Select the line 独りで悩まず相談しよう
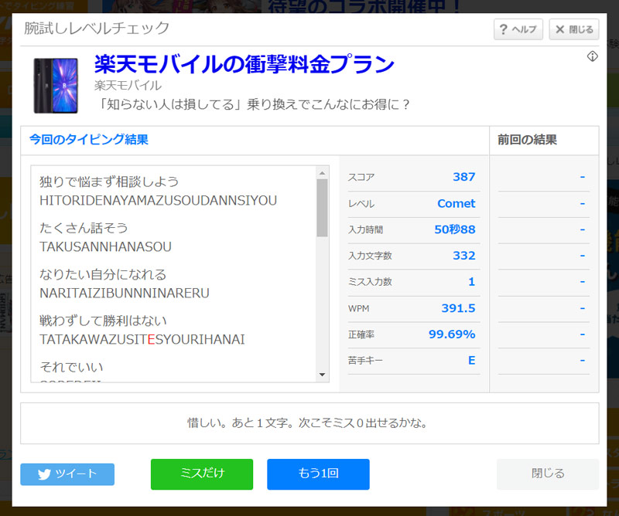The height and width of the screenshot is (516, 619). [x=109, y=182]
